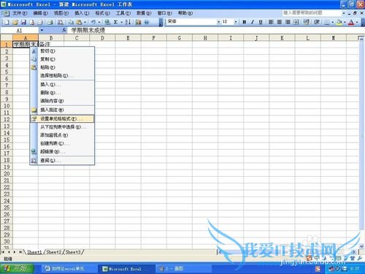Choose 选择性粘贴 (Paste Special) in context menu
The height and width of the screenshot is (274, 365).
point(62,76)
